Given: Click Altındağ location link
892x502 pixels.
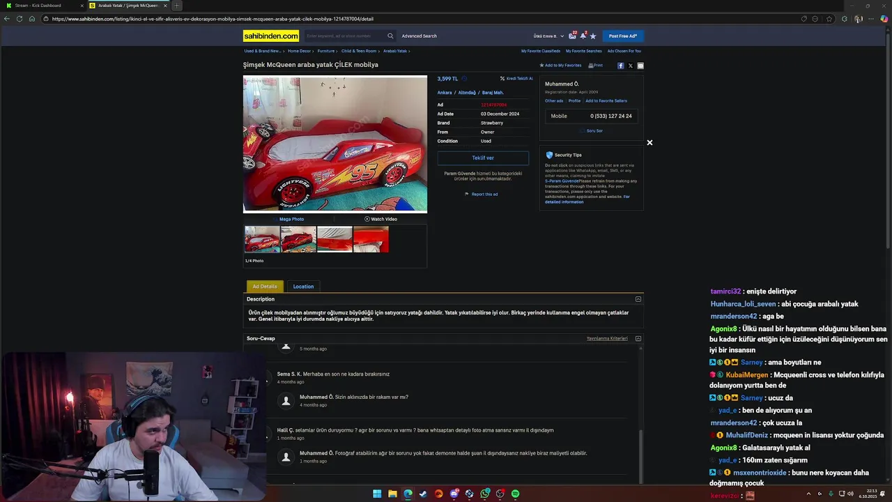Looking at the screenshot, I should 467,93.
